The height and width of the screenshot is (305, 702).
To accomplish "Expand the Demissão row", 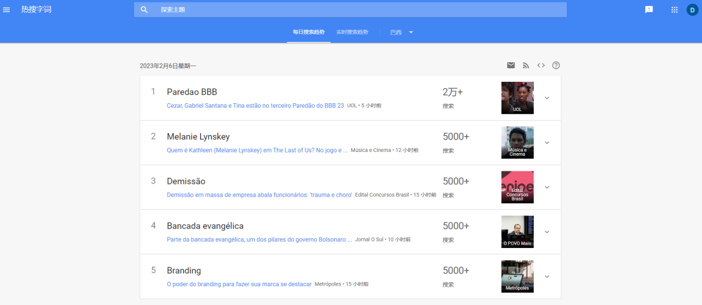I will [547, 187].
